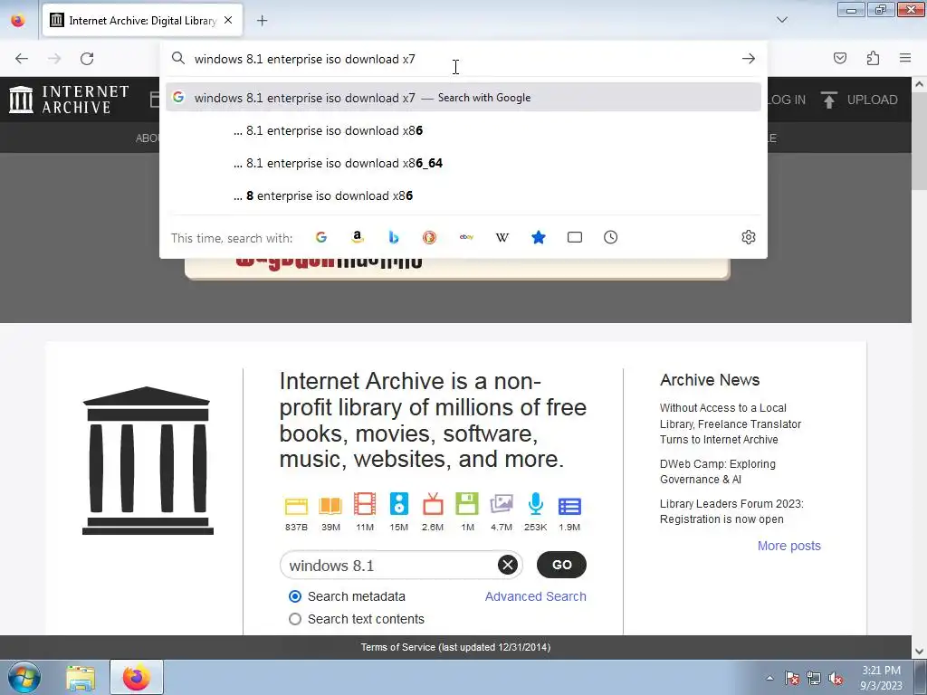Open the images category icon (4.7M)
The image size is (927, 695).
pos(502,504)
